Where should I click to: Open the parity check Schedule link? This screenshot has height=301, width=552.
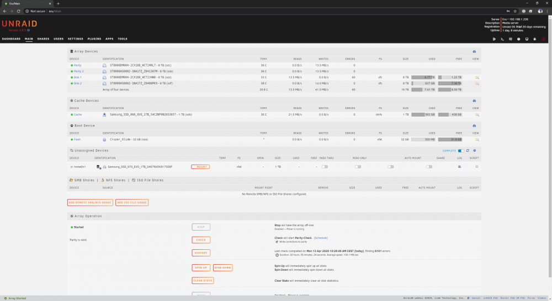pos(321,238)
